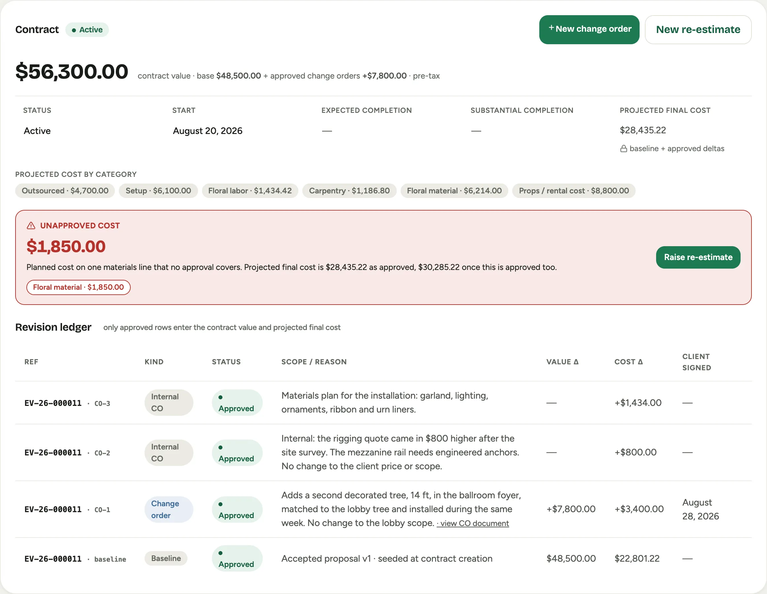Viewport: 767px width, 594px height.
Task: Click the Approved badge on CO-2 row
Action: pos(237,453)
